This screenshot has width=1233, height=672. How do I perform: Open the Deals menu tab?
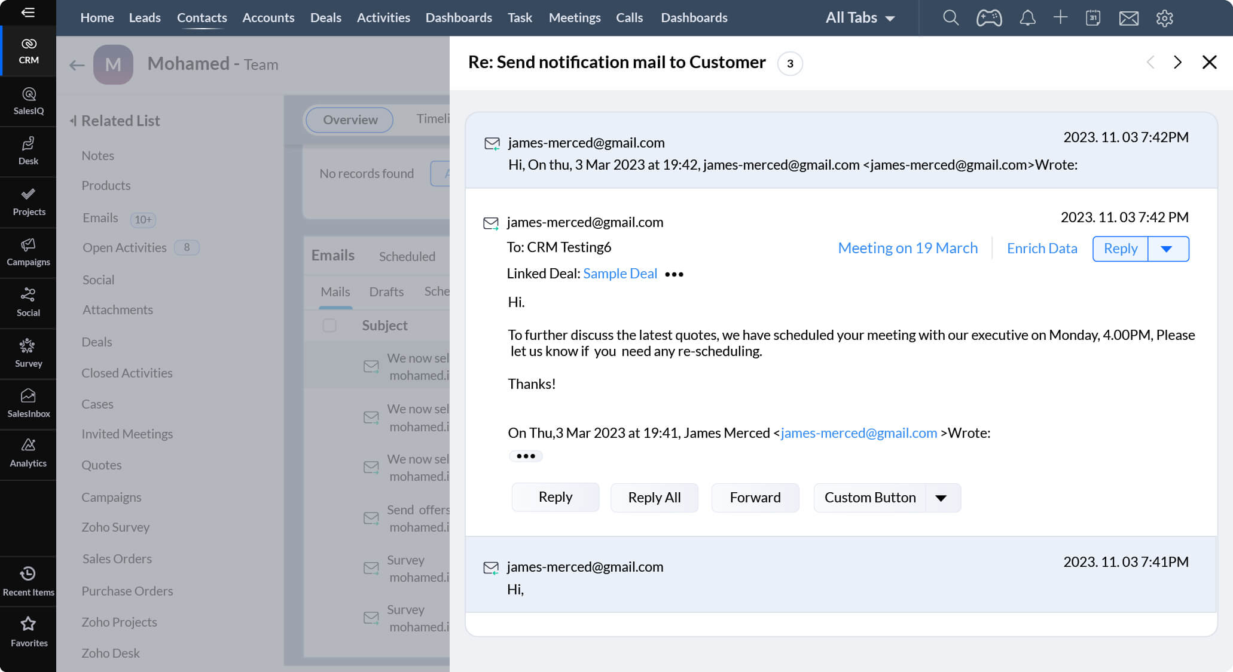tap(325, 18)
